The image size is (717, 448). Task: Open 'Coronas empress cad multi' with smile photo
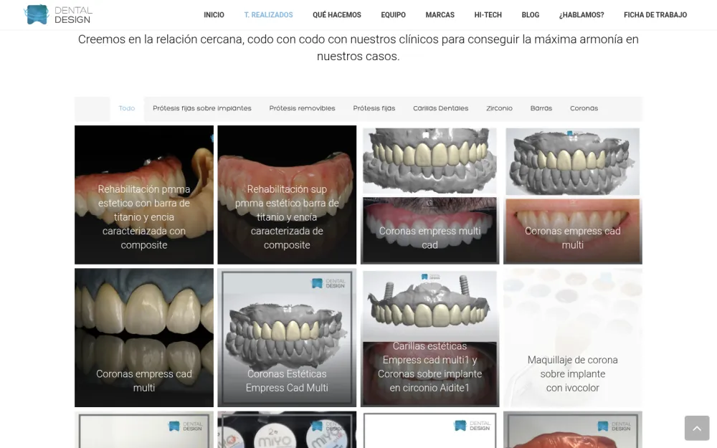click(x=572, y=195)
